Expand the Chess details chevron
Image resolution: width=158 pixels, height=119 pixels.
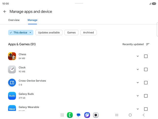[138, 56]
